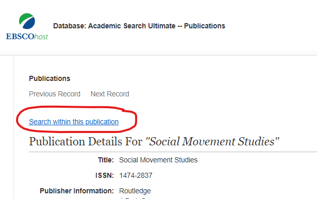This screenshot has height=199, width=317.
Task: Select the Social Movement Studies title value
Action: (158, 160)
